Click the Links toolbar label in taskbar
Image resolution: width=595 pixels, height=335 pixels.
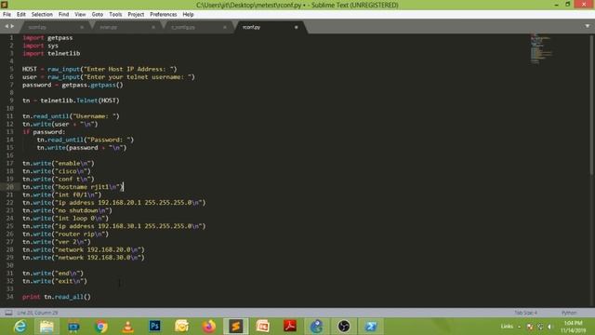pyautogui.click(x=507, y=327)
